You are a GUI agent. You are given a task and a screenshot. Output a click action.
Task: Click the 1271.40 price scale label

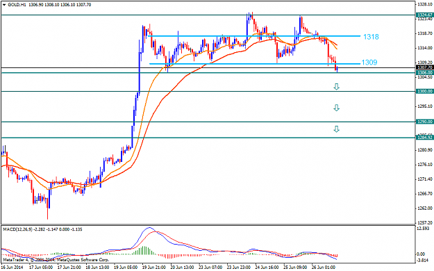[x=425, y=179]
